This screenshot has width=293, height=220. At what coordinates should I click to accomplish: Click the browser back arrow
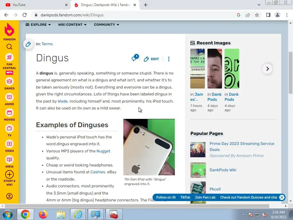[x=6, y=15]
